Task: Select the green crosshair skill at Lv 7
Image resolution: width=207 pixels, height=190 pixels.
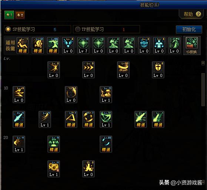Action: [x=83, y=45]
